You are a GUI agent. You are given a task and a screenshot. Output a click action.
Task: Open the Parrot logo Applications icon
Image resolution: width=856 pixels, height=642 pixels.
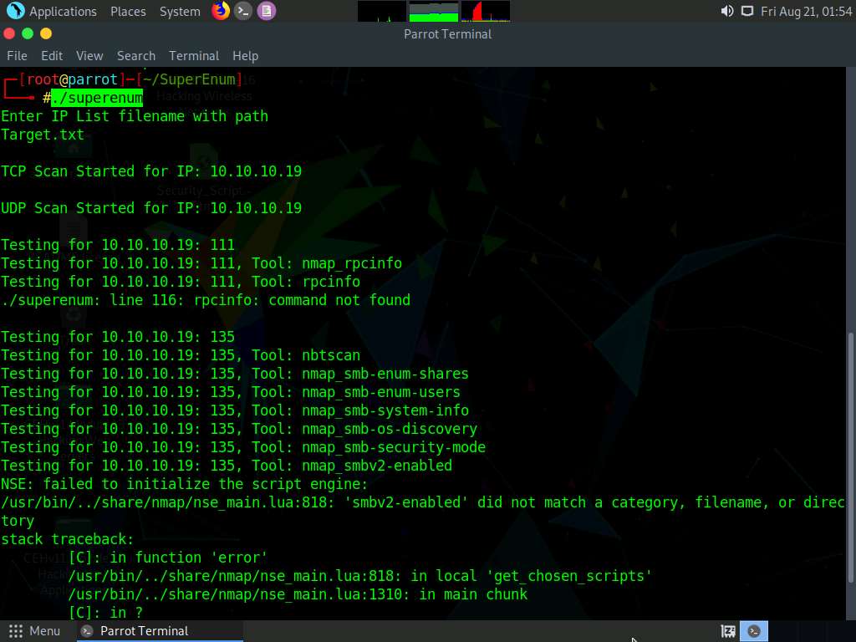[x=15, y=10]
